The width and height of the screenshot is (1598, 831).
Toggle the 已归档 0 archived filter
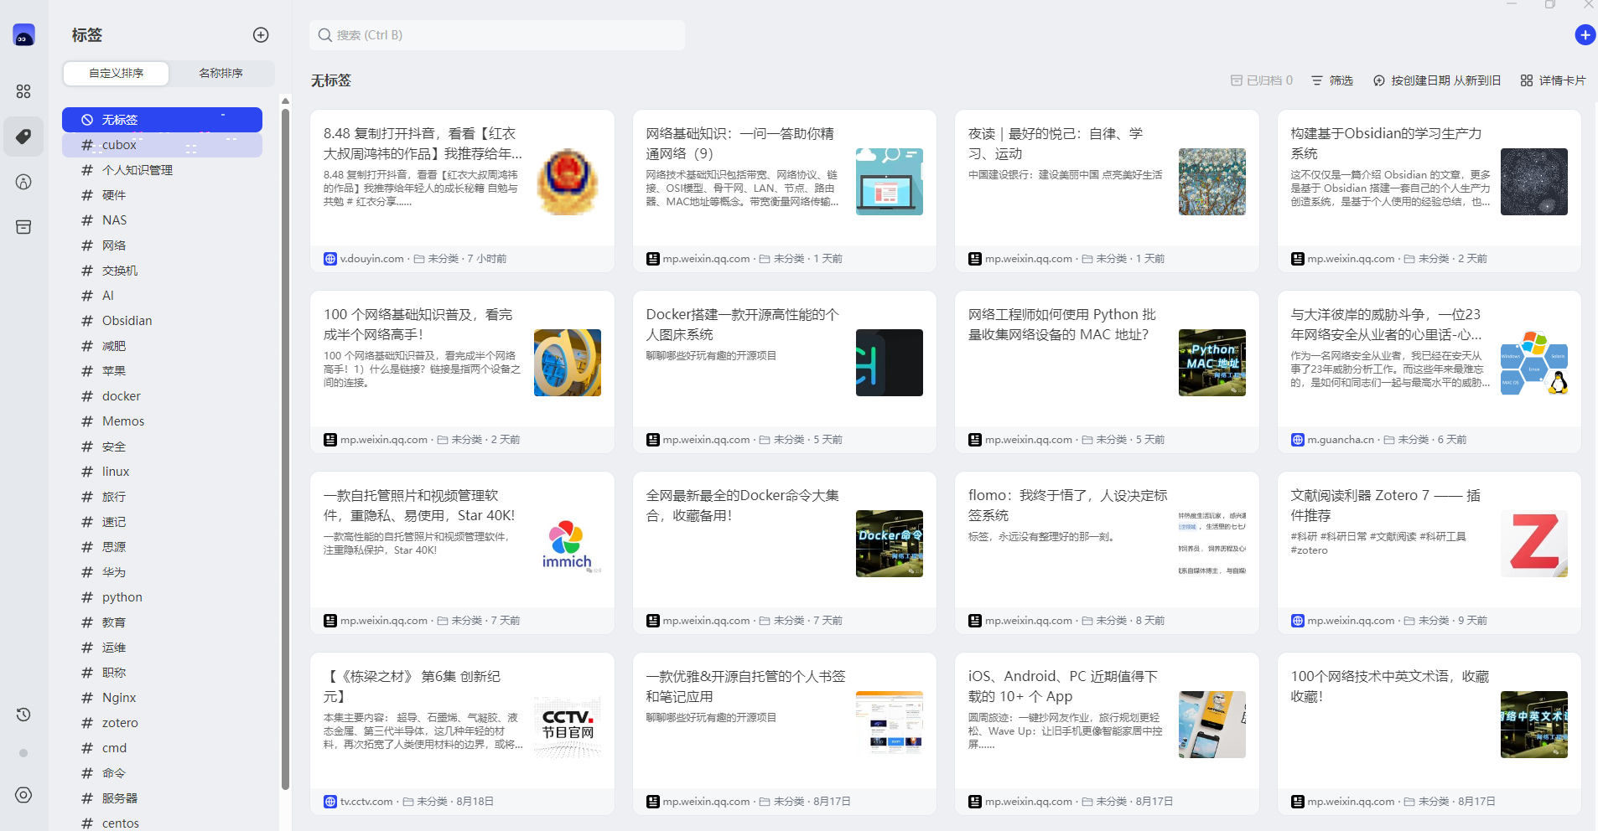coord(1261,80)
